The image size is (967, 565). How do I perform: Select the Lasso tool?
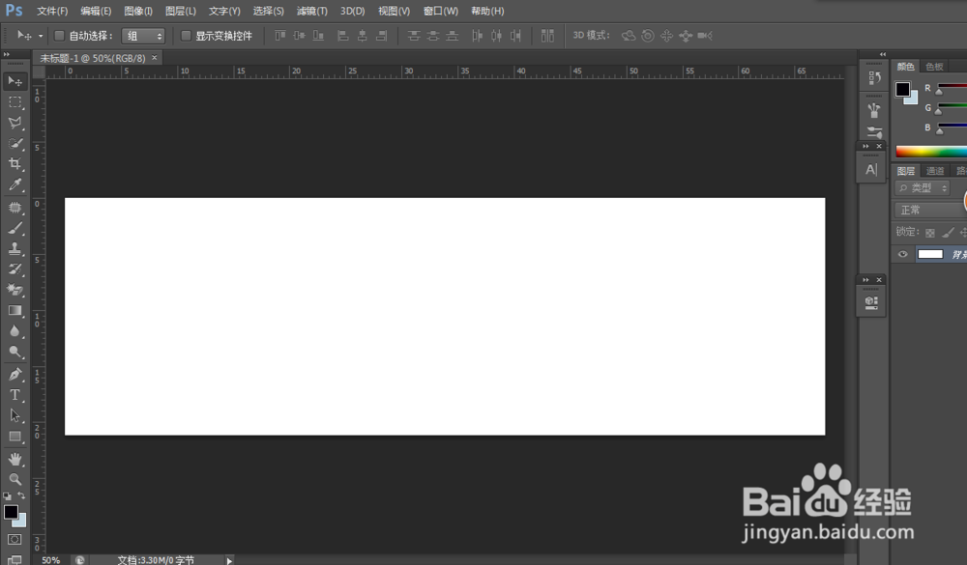tap(15, 123)
